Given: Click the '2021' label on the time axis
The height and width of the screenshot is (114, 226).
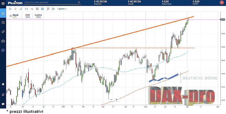Looking at the screenshot, I should [x=64, y=107].
